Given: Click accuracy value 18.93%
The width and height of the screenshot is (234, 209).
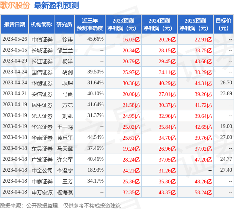Looking at the screenshot, I should (x=95, y=170).
